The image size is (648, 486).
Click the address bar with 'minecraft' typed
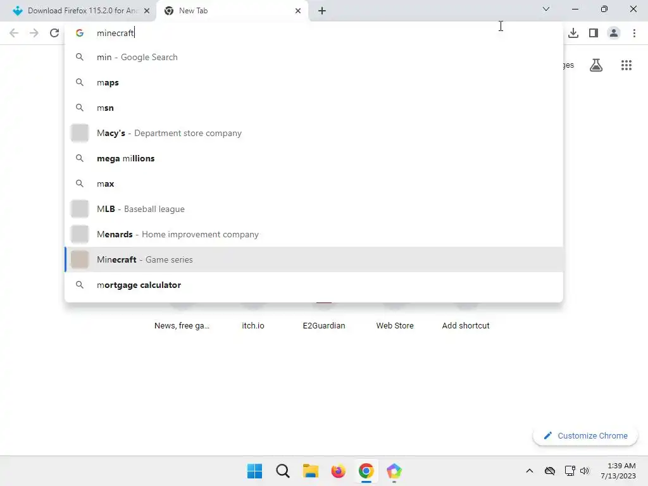314,33
